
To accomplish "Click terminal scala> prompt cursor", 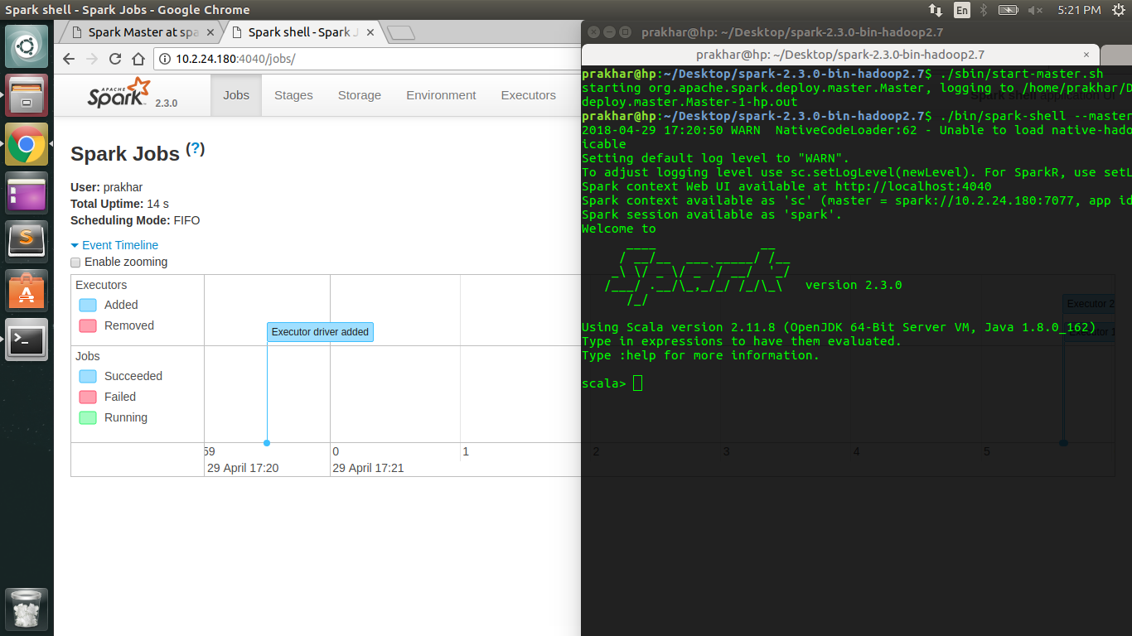I will (637, 383).
